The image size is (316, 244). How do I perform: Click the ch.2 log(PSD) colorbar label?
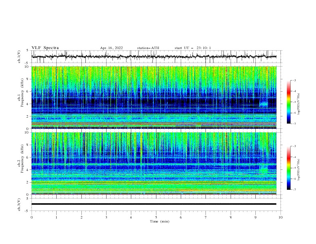pos(299,170)
